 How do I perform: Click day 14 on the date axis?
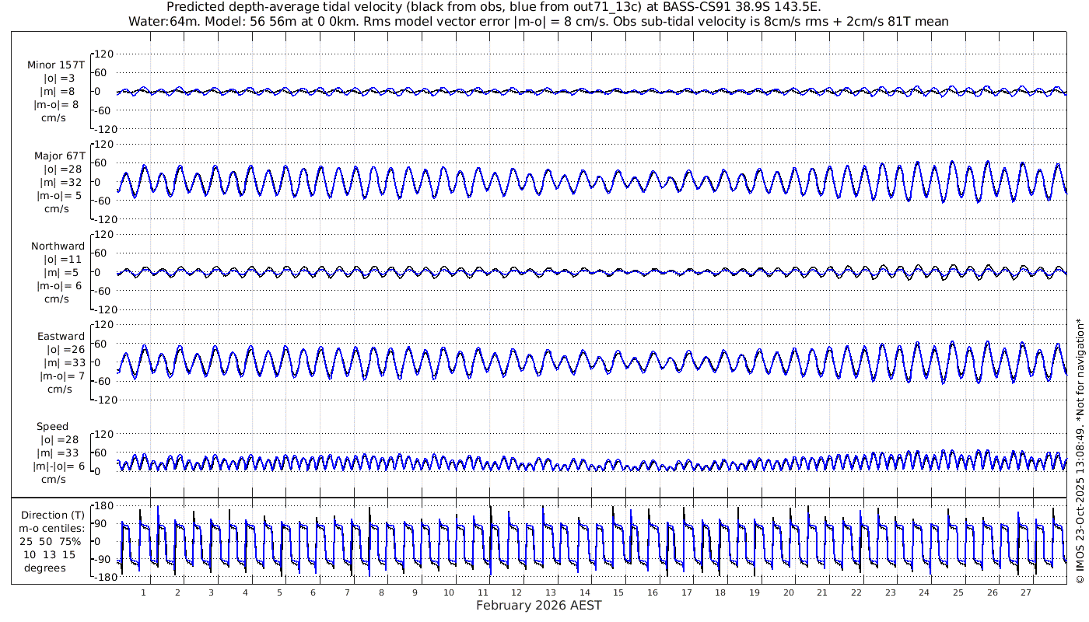585,592
